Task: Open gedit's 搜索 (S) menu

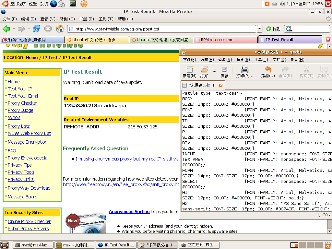Action: [243, 60]
